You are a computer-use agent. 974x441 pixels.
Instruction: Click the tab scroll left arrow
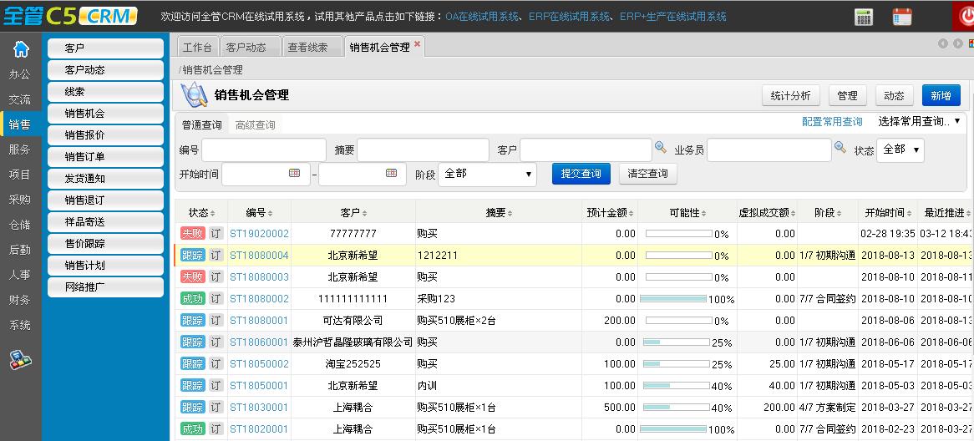(943, 43)
